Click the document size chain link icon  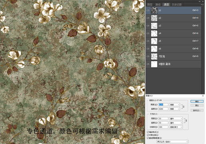[186, 120]
